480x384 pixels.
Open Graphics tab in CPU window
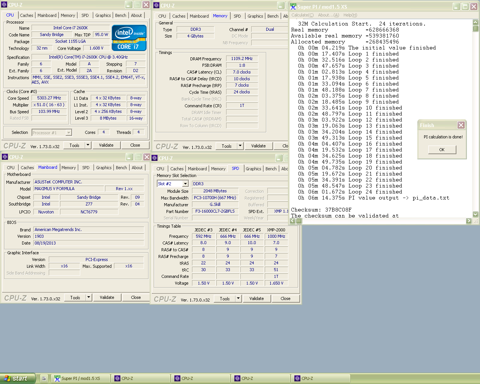(103, 15)
